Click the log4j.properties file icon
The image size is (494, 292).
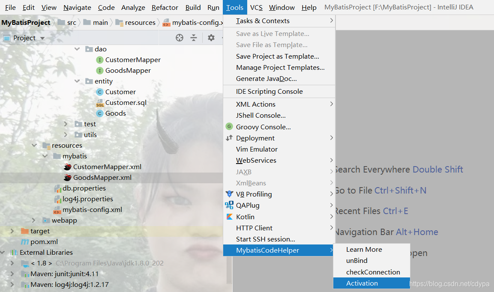point(58,200)
